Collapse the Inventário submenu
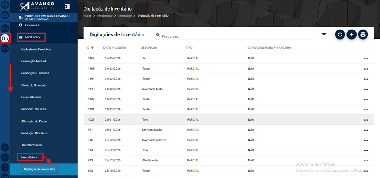The width and height of the screenshot is (380, 178). point(30,157)
